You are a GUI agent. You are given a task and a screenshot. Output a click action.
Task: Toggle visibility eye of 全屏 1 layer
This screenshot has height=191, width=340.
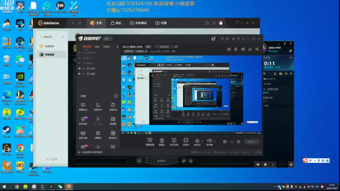pyautogui.click(x=79, y=74)
